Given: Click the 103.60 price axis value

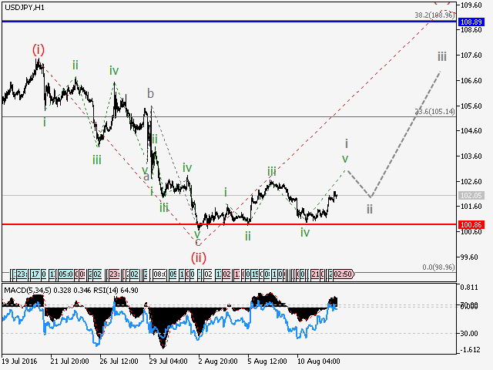Looking at the screenshot, I should (471, 156).
